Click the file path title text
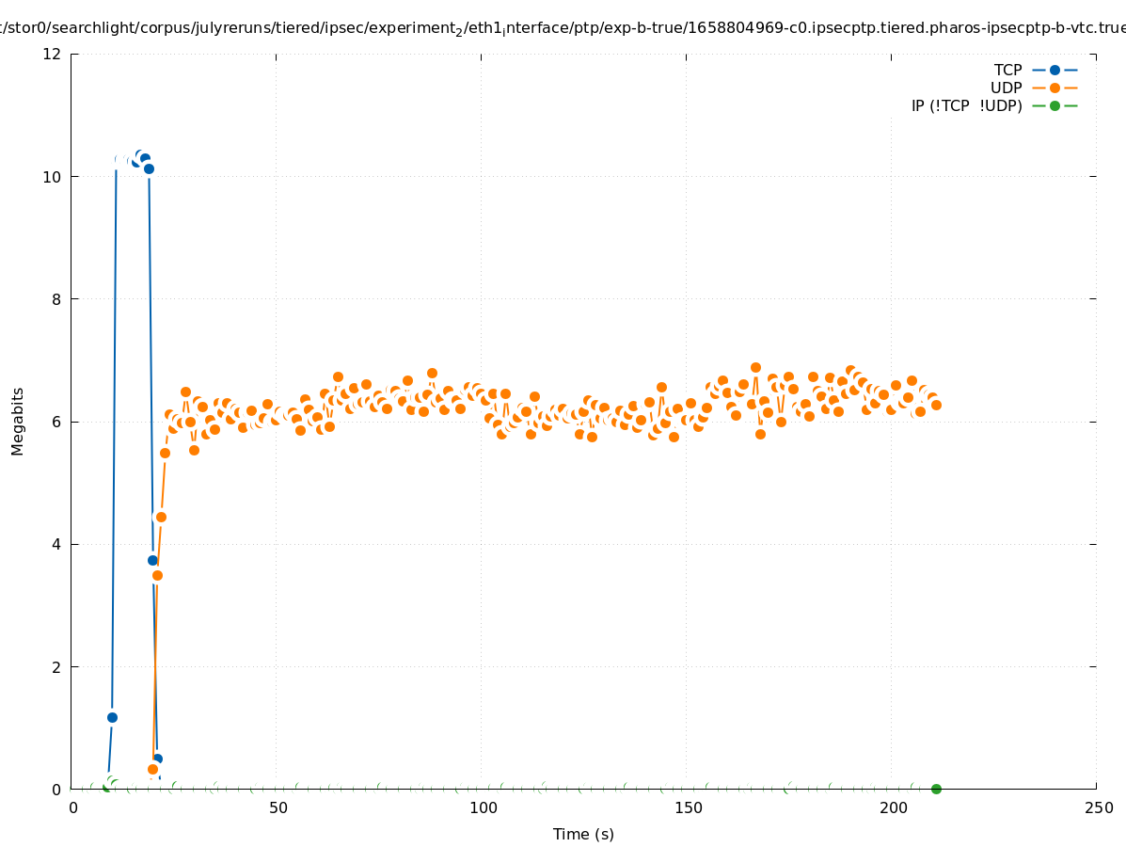 coord(563,28)
